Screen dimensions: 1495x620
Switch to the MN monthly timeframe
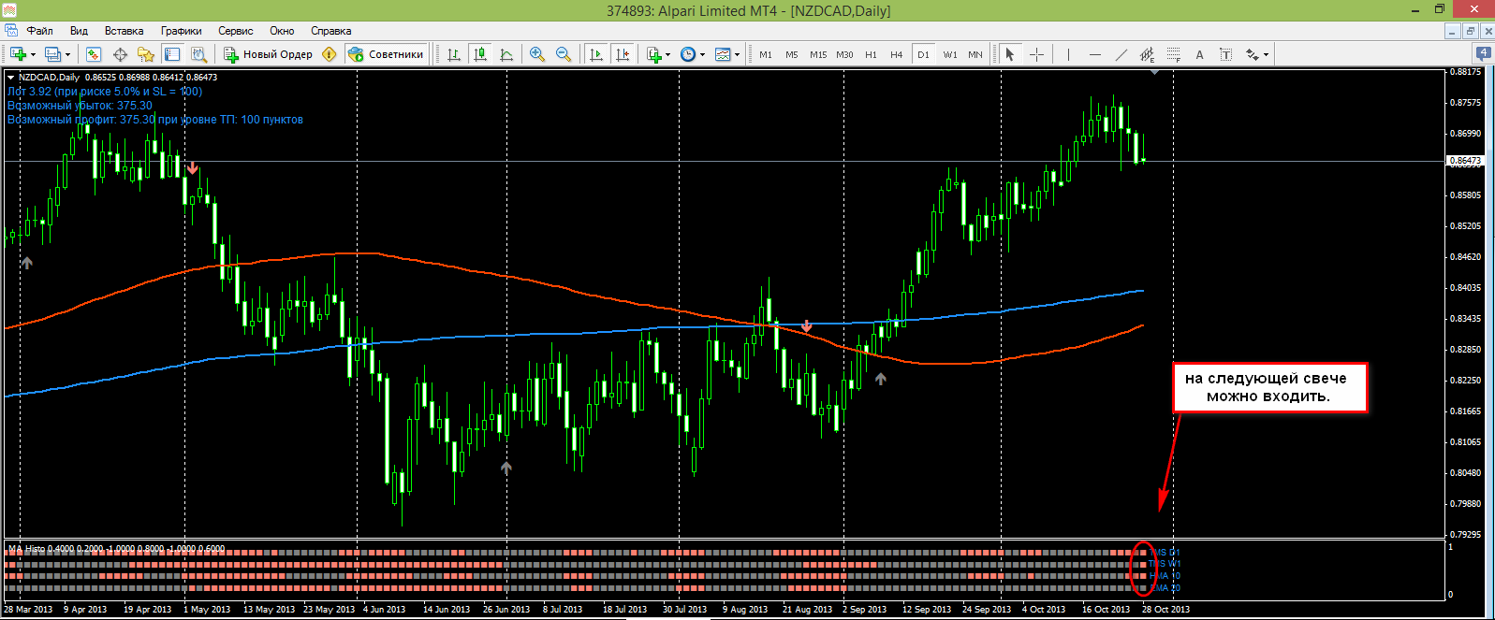pos(975,54)
